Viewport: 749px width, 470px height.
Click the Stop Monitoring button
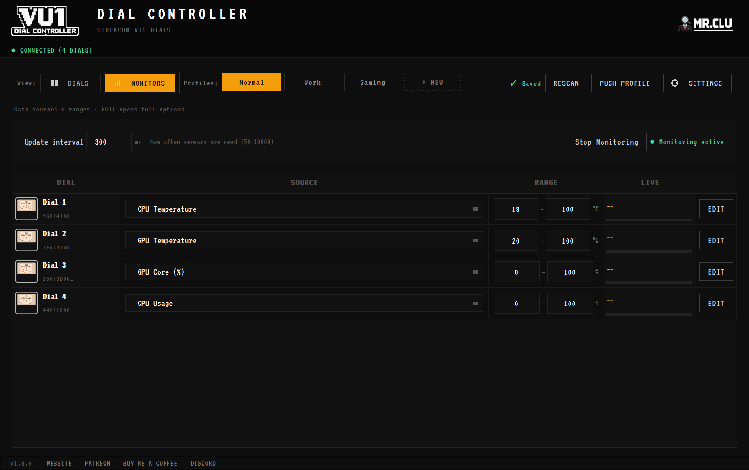[x=607, y=142]
